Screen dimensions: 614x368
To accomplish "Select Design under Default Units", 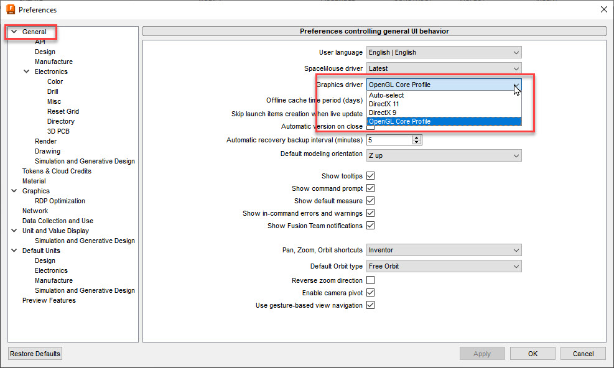I will point(45,260).
